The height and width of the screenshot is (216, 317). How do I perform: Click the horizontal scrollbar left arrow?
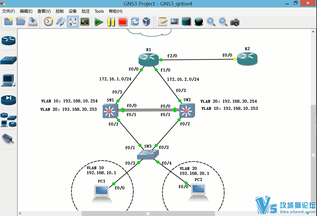(20, 214)
